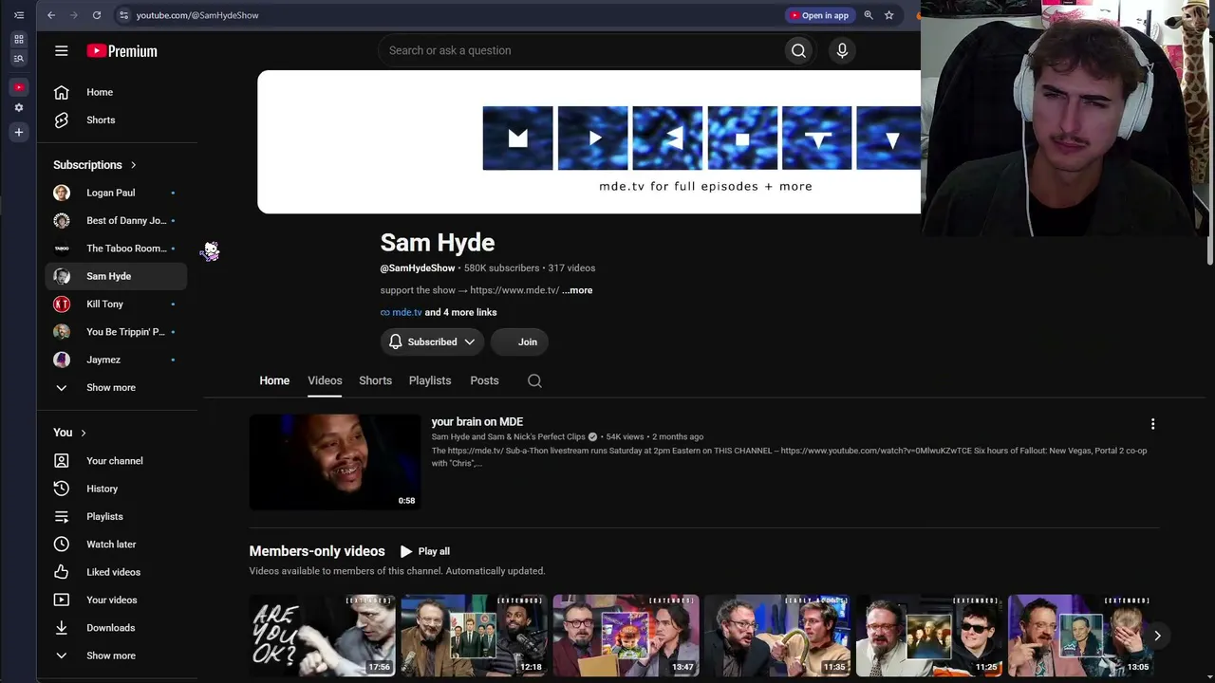This screenshot has height=683, width=1215.
Task: Open Sam Hyde and Sam & Nick's Perfect Clips channel link
Action: 509,437
